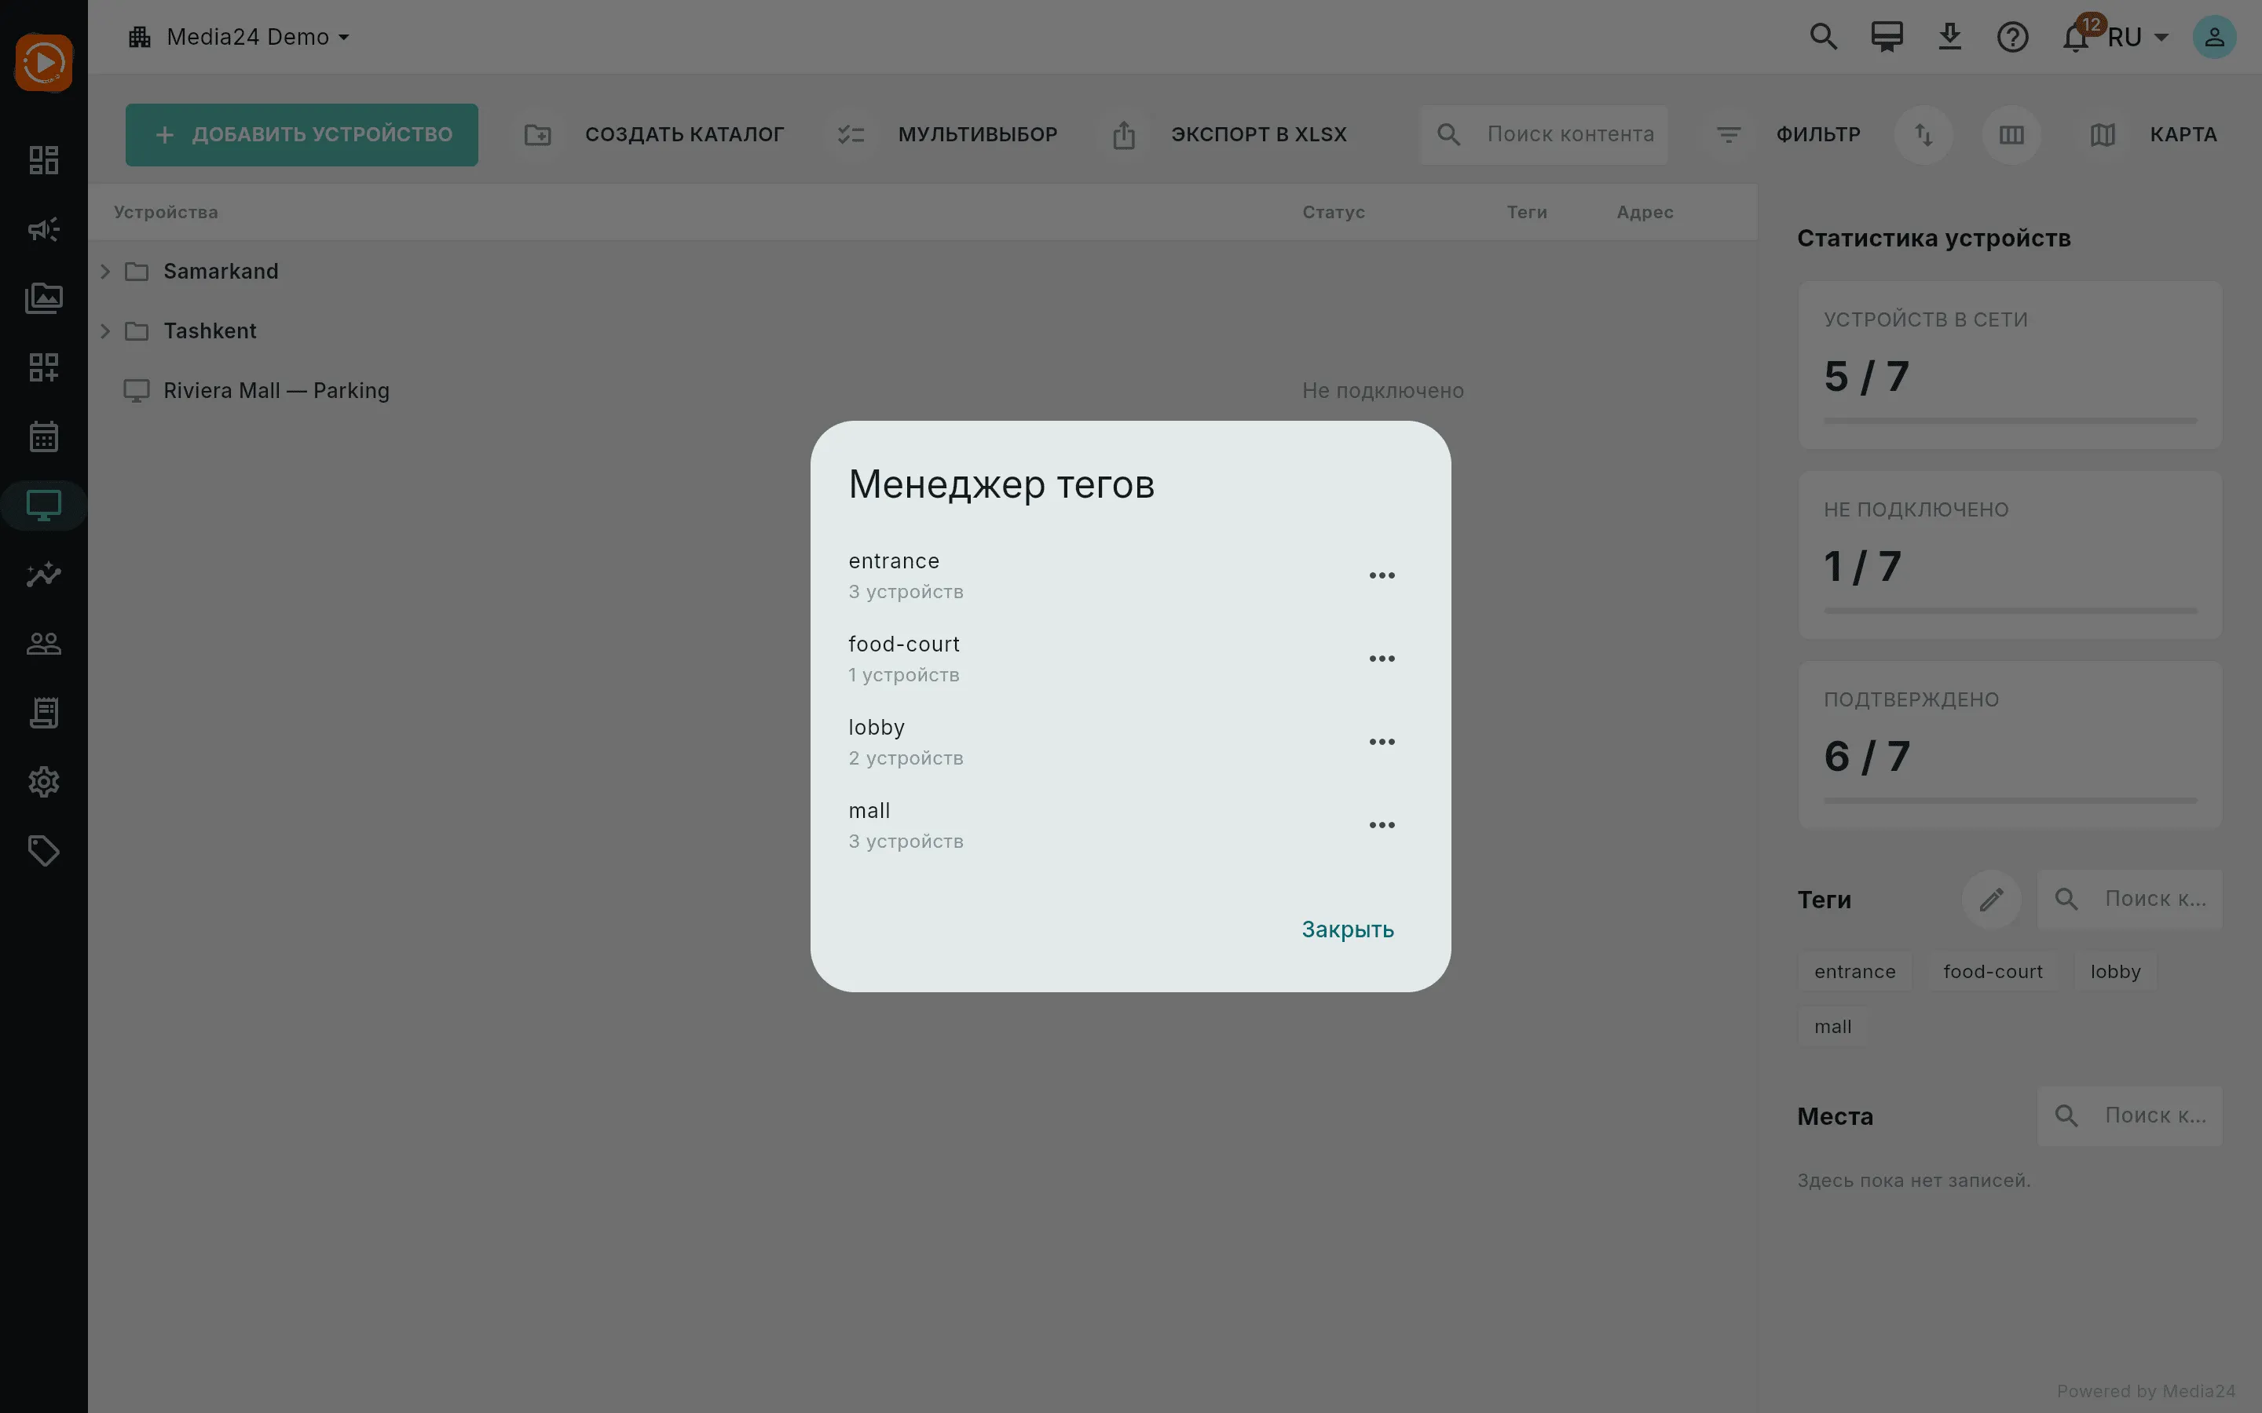Edit tags with the pencil icon
This screenshot has height=1413, width=2262.
pyautogui.click(x=1991, y=899)
